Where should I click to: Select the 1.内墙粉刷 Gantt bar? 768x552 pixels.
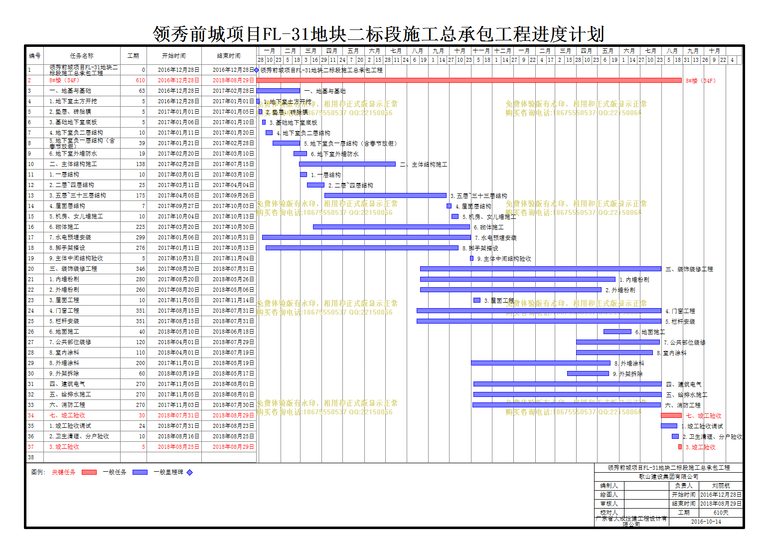pos(518,279)
